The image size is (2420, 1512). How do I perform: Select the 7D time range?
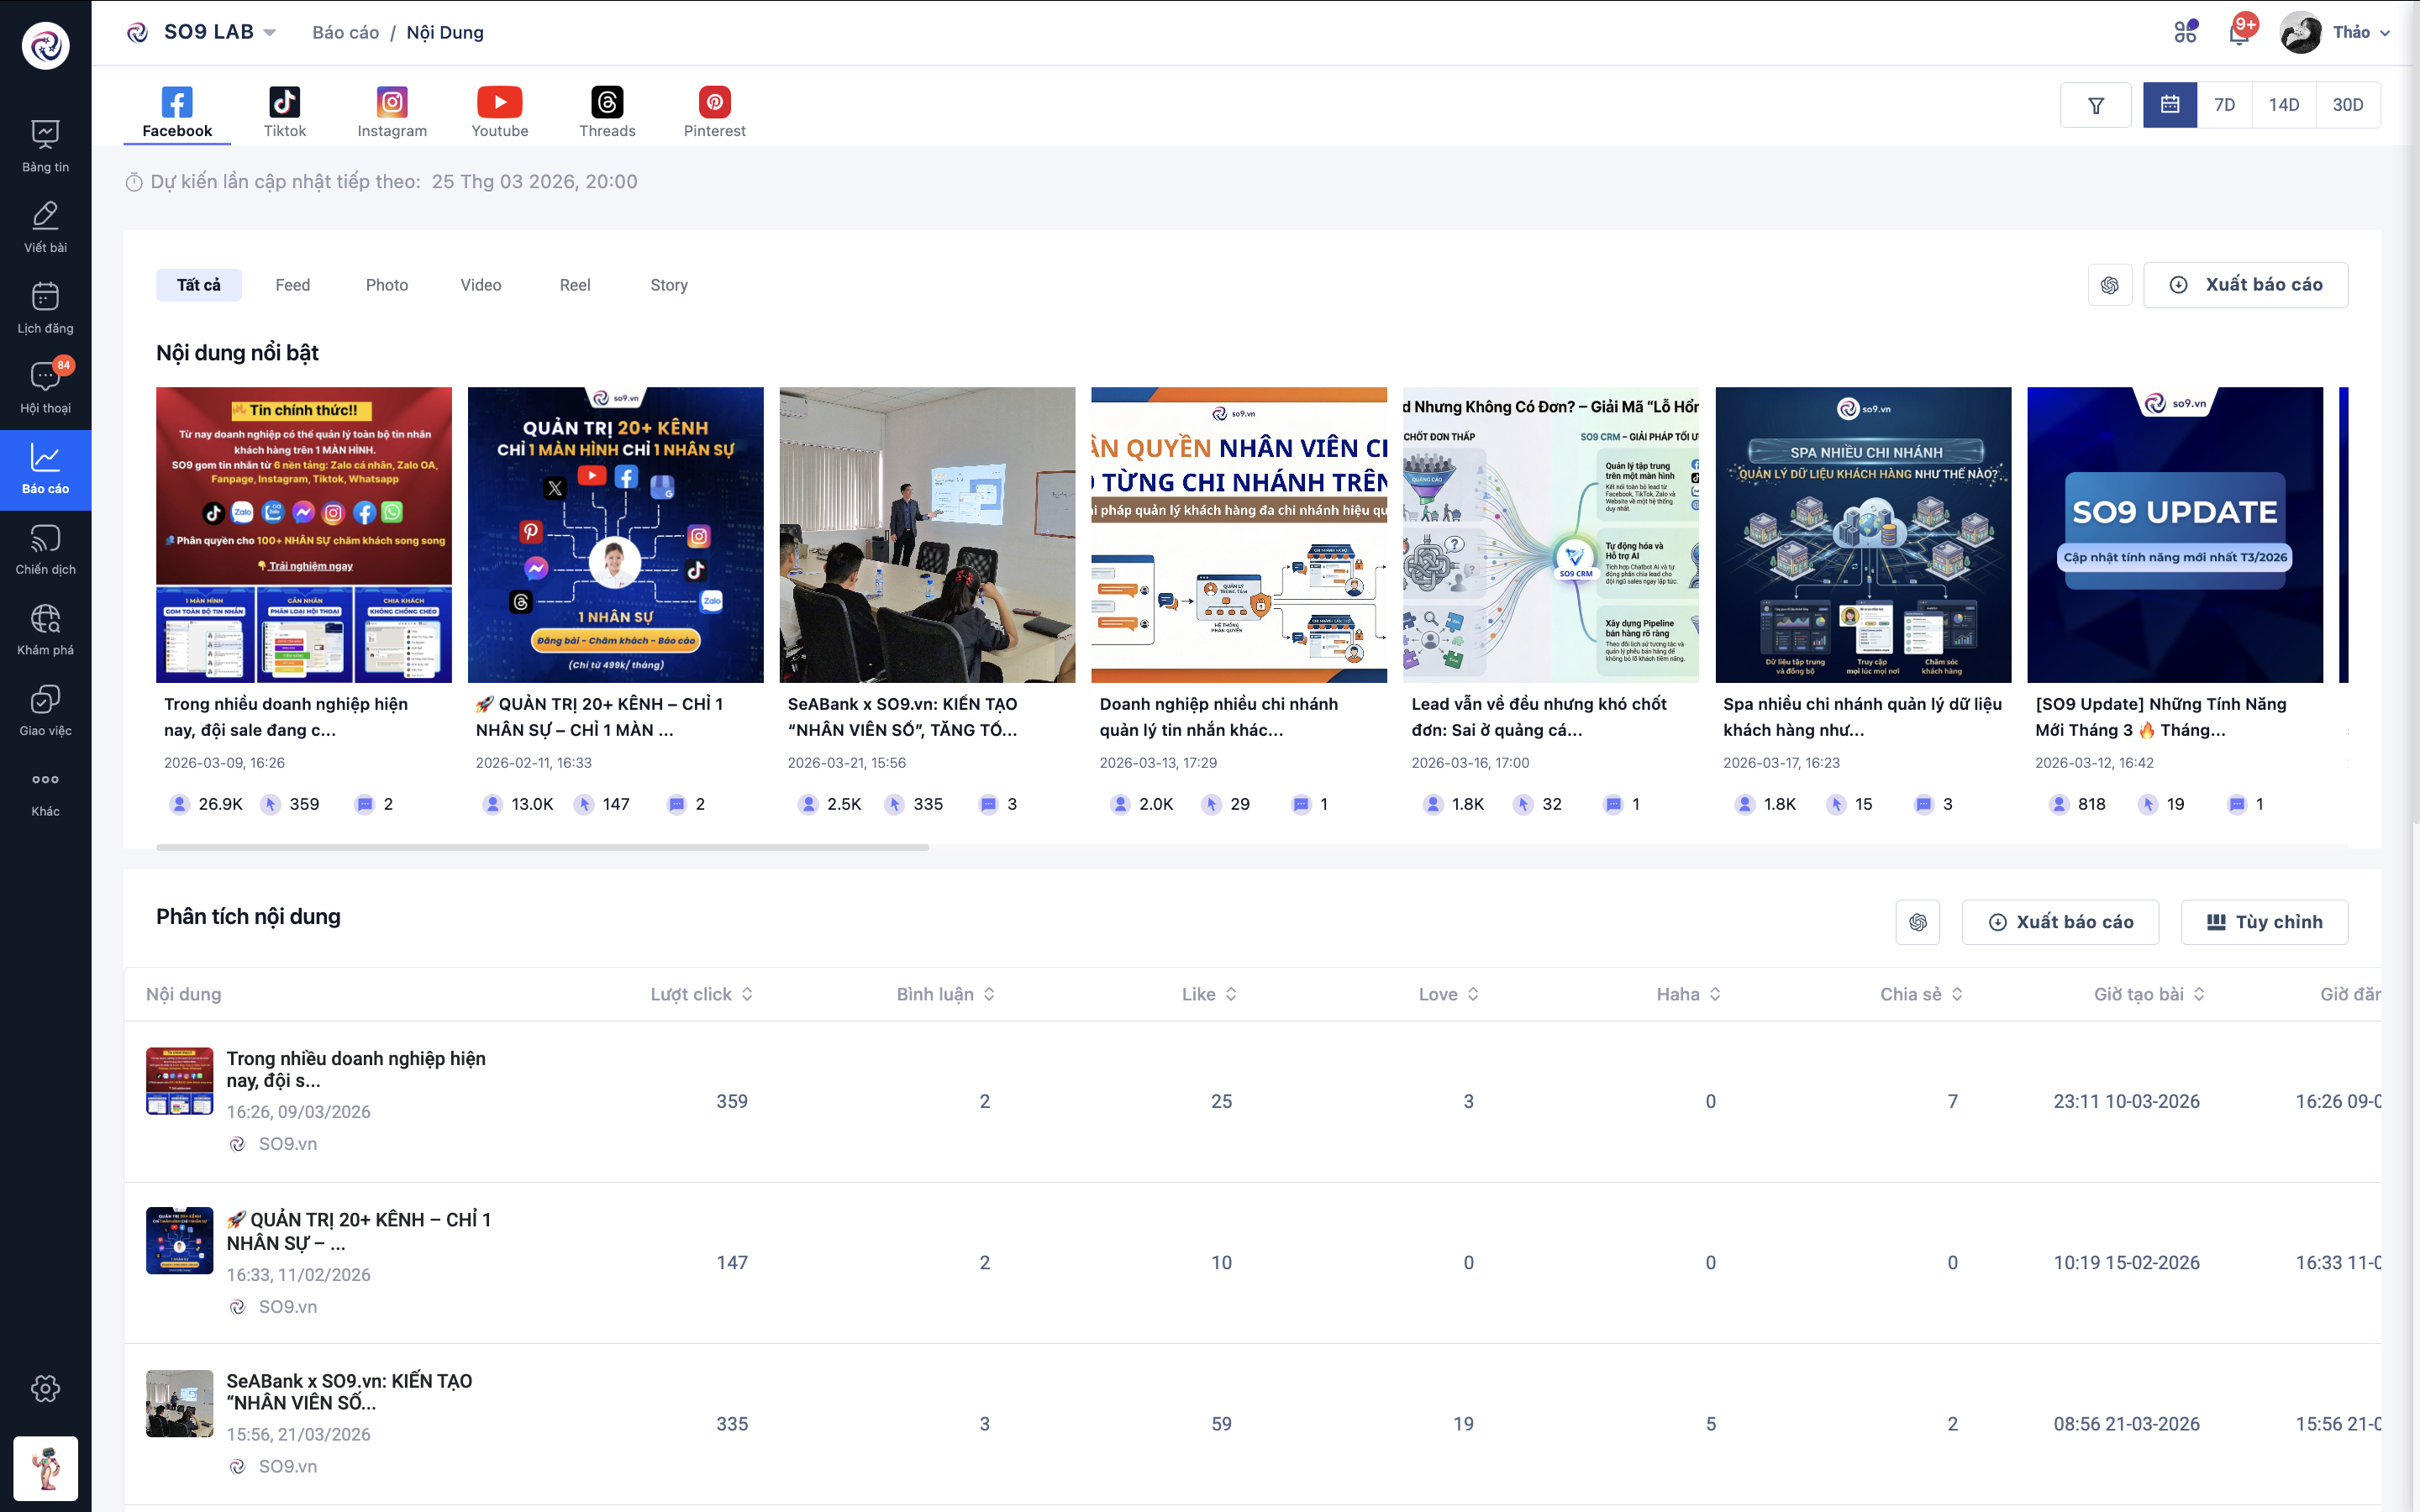2224,105
